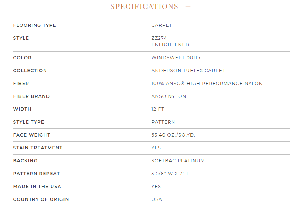Click the pattern repeat dimensions value
Screen dimensions: 301x212
click(170, 174)
